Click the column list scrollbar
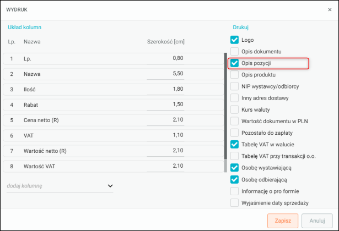The height and width of the screenshot is (231, 339). point(225,110)
